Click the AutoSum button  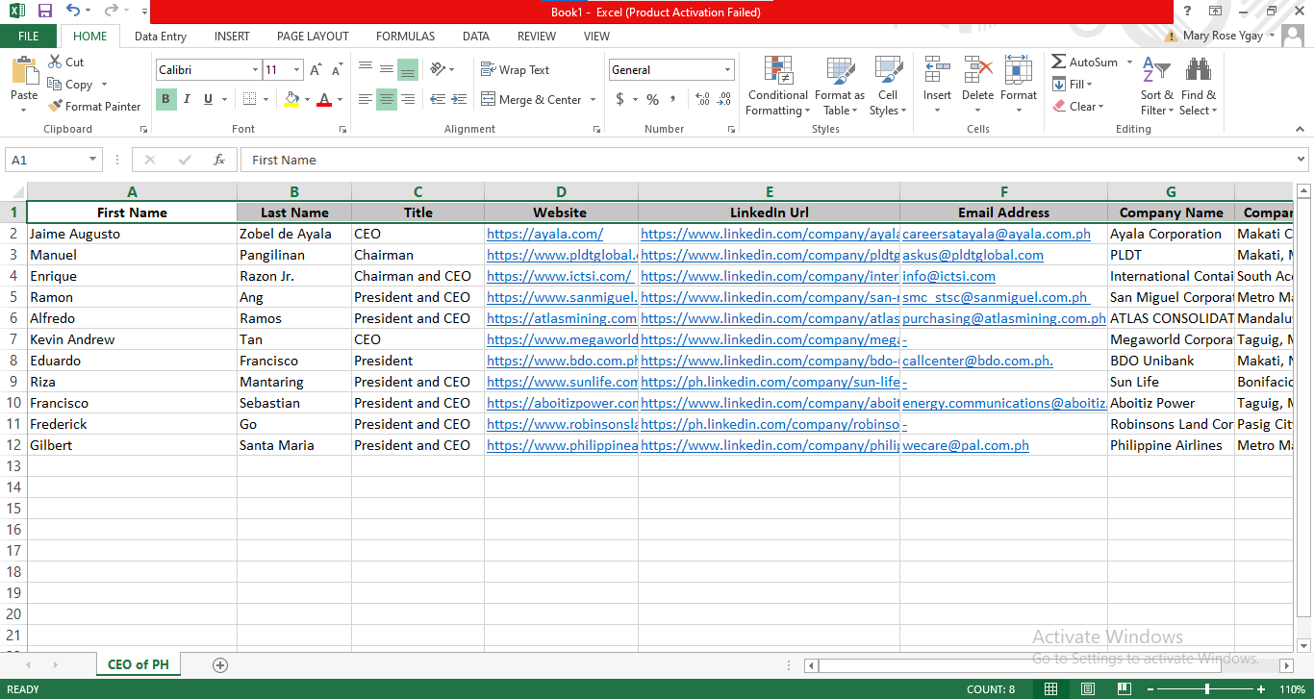point(1084,62)
